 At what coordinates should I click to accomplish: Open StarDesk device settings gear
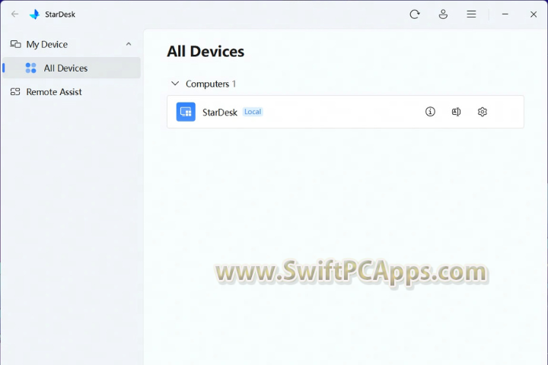click(x=483, y=112)
